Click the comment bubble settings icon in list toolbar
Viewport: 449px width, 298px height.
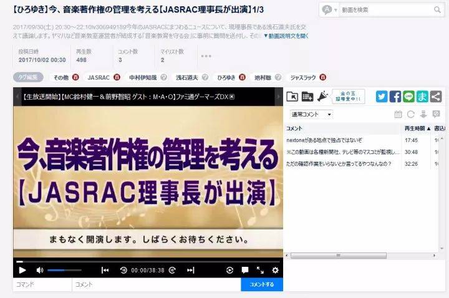coord(436,114)
